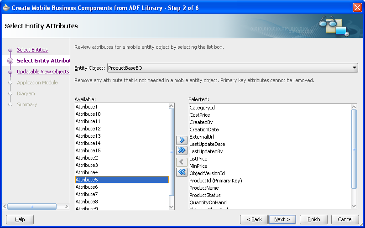
Task: Click the remove all attributes double arrow
Action: pyautogui.click(x=182, y=172)
